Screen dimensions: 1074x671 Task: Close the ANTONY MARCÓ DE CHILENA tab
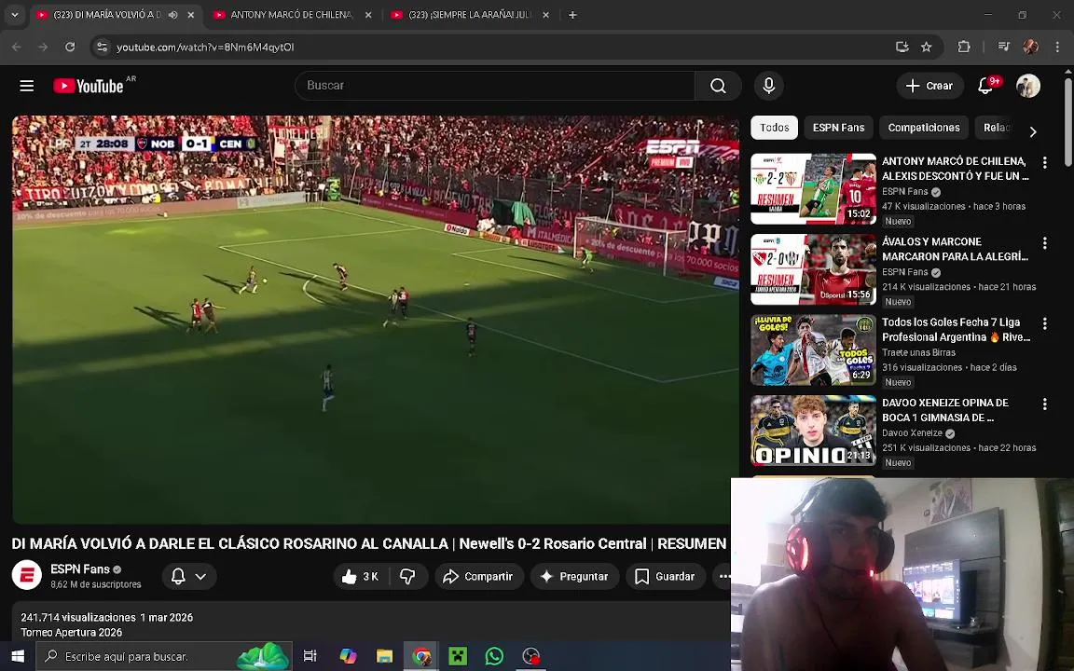pos(368,14)
